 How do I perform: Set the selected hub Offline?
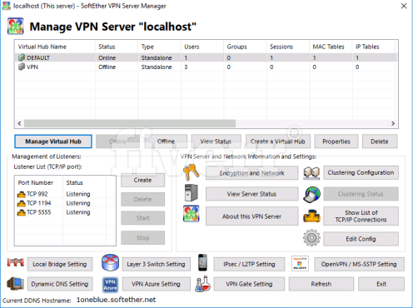166,142
